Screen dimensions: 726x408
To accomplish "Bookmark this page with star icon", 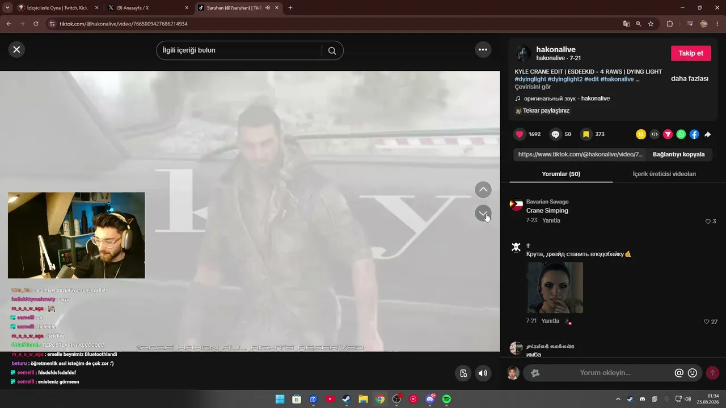I will [x=651, y=24].
